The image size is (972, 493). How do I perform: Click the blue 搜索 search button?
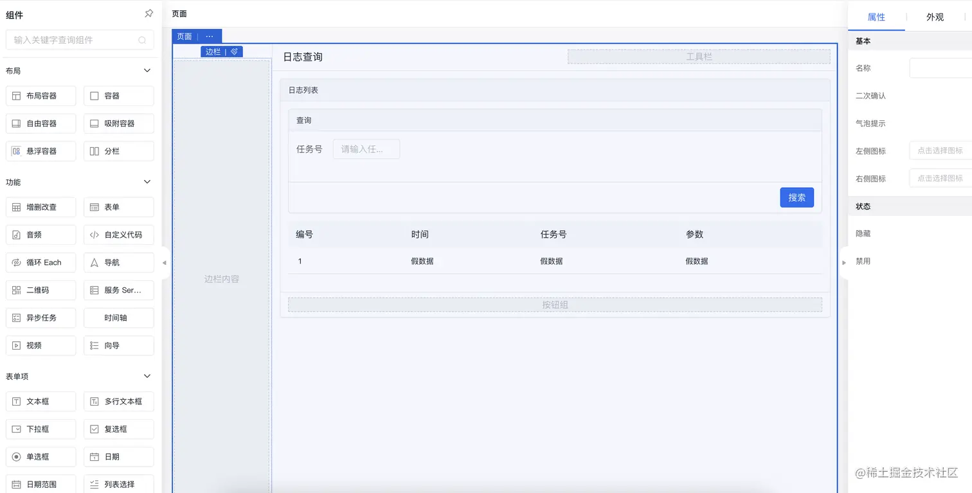pos(797,197)
